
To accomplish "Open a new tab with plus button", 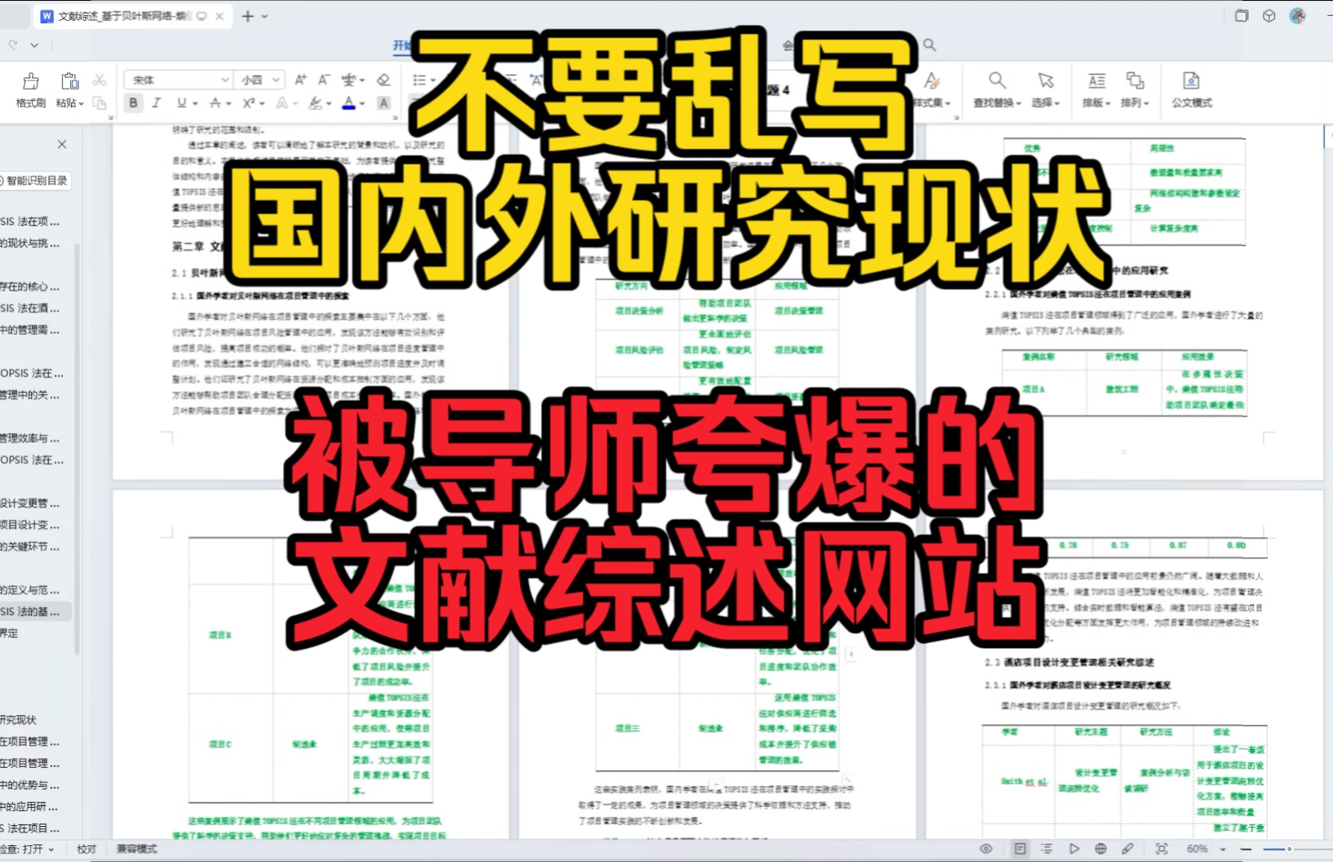I will (x=248, y=16).
